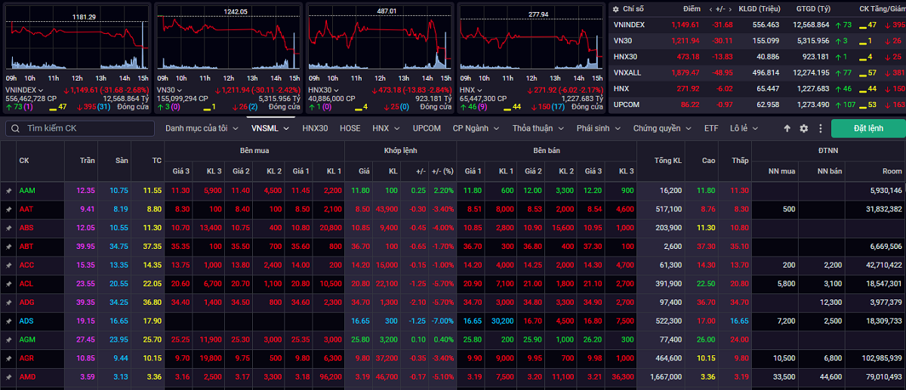Click the AAT stock symbol
The height and width of the screenshot is (390, 906).
[x=27, y=209]
